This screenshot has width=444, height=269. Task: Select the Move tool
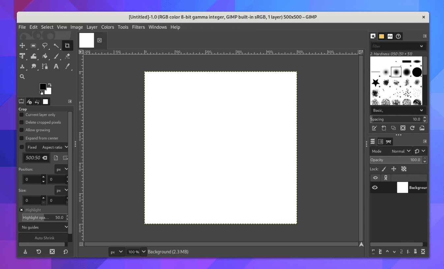(x=22, y=45)
